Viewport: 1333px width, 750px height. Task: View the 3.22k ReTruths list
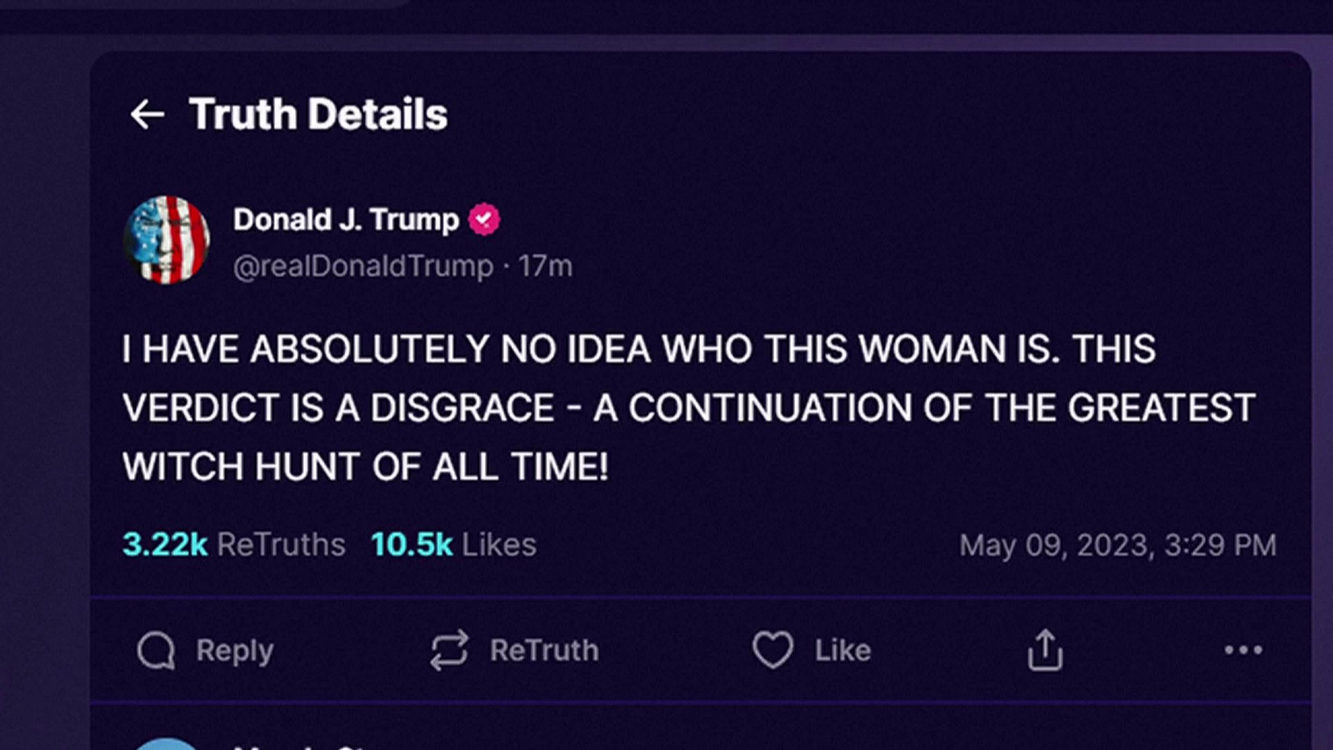234,545
